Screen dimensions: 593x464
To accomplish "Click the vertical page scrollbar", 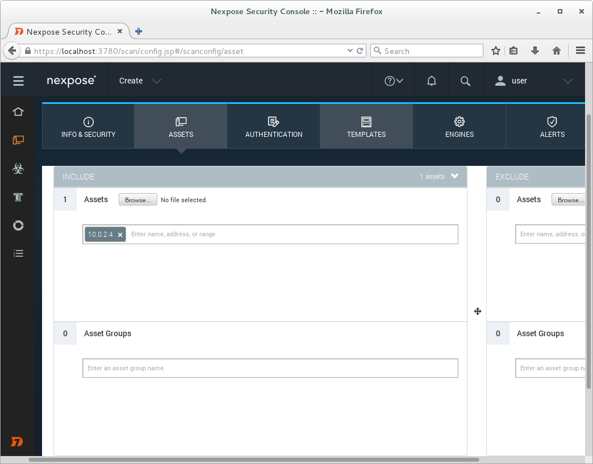I will [x=588, y=250].
